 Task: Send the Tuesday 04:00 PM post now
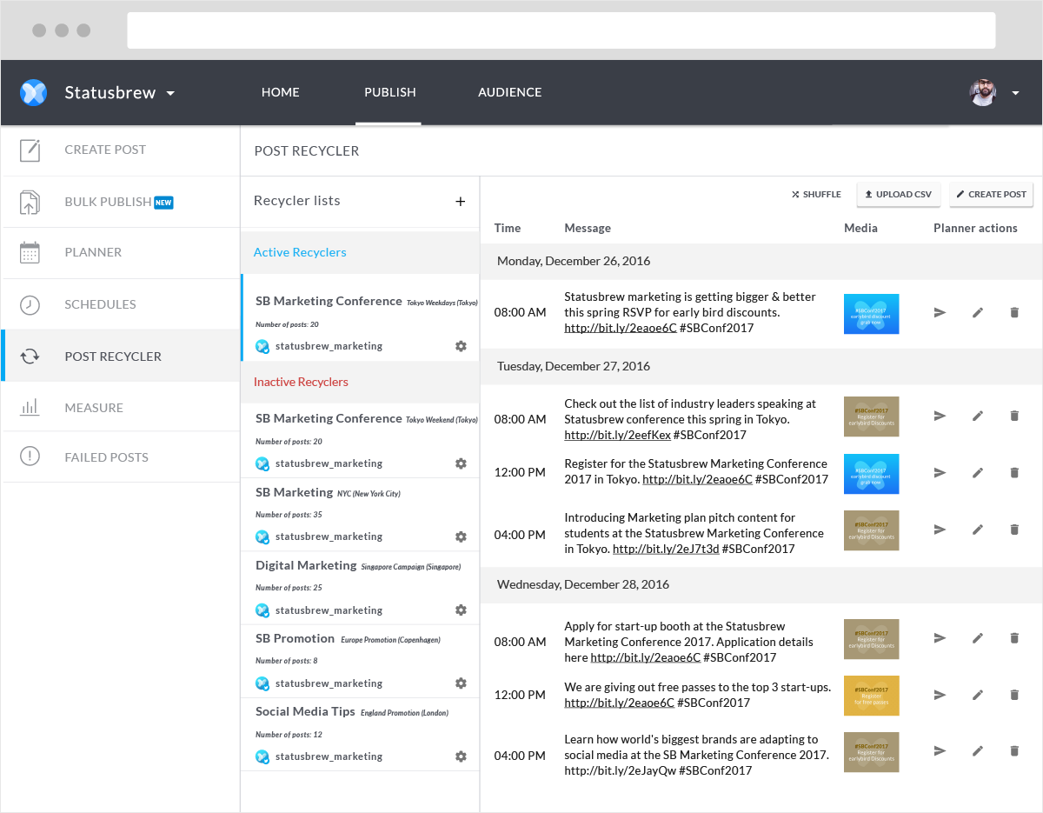point(940,530)
